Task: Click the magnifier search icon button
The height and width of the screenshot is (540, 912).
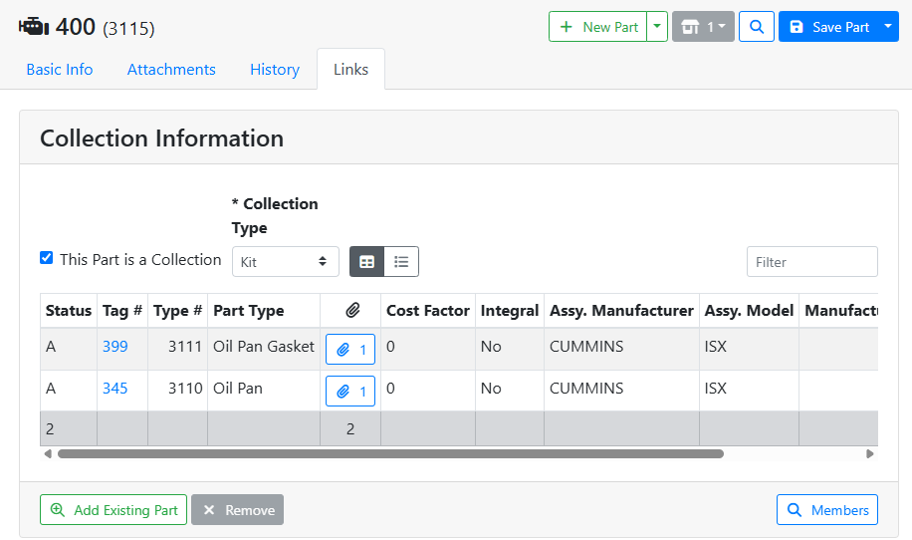Action: point(757,27)
